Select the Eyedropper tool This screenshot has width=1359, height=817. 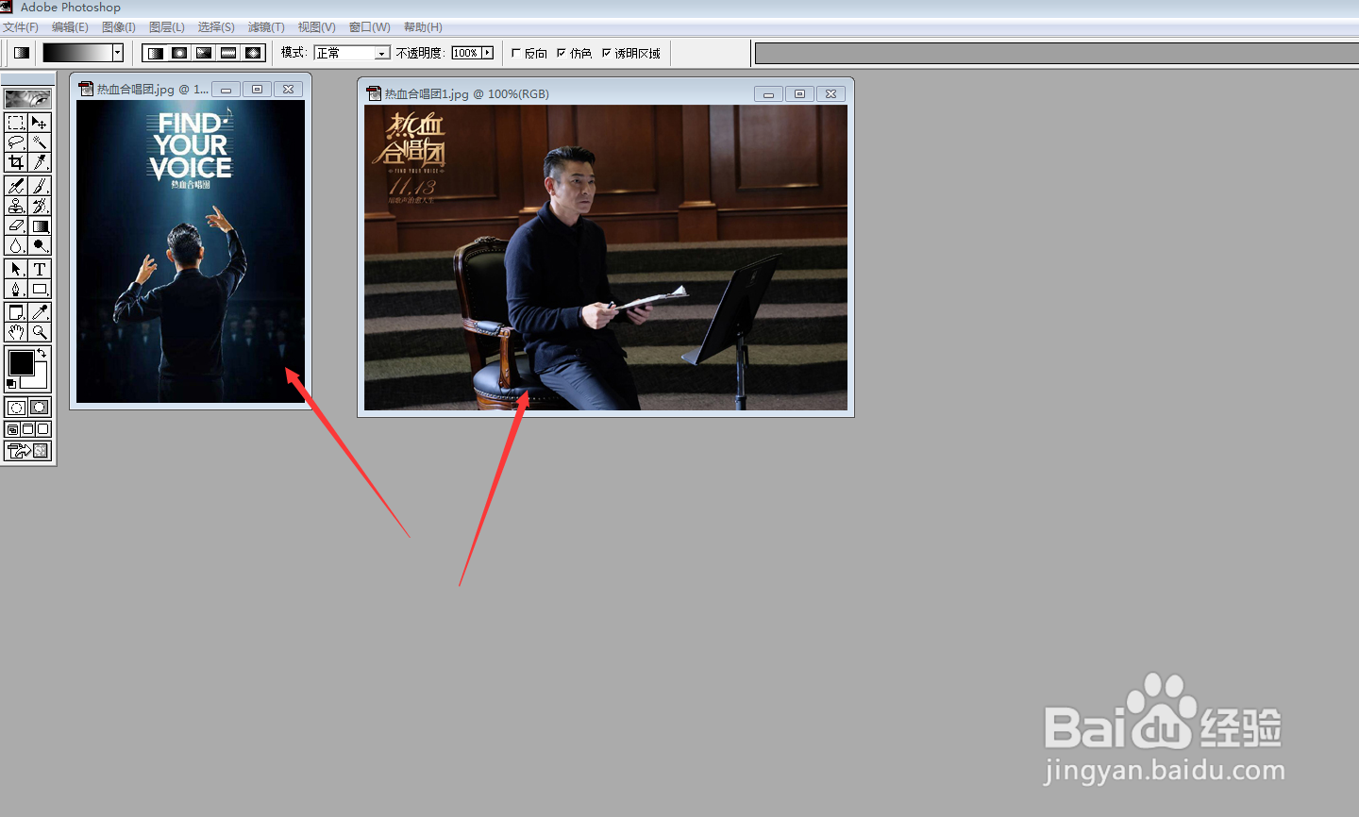40,312
